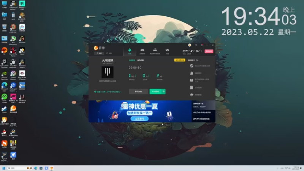304x171 pixels.
Task: Select the second sub-tab beside green sub-tab
Action: click(141, 60)
